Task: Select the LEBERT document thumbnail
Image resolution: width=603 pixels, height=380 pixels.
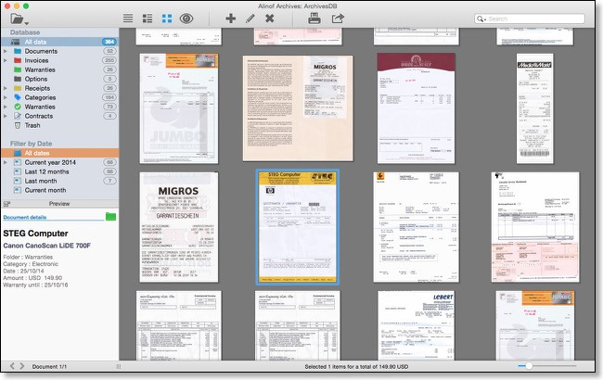Action: tap(417, 325)
